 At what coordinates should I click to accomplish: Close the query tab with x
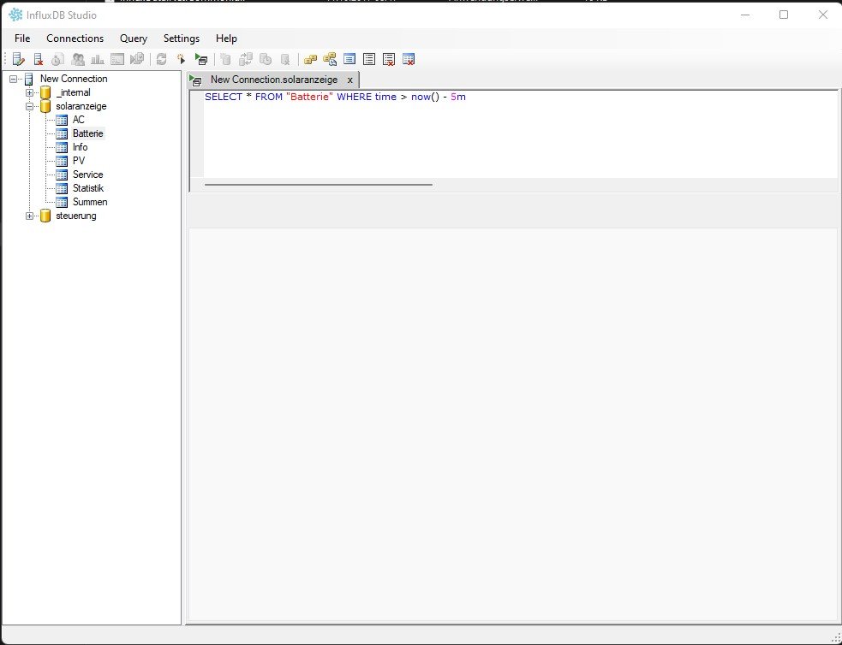(x=349, y=80)
